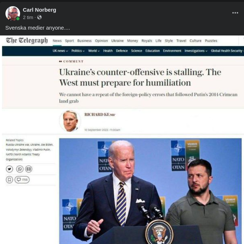This screenshot has height=244, width=244.
Task: Click the public globe privacy icon
Action: click(39, 17)
